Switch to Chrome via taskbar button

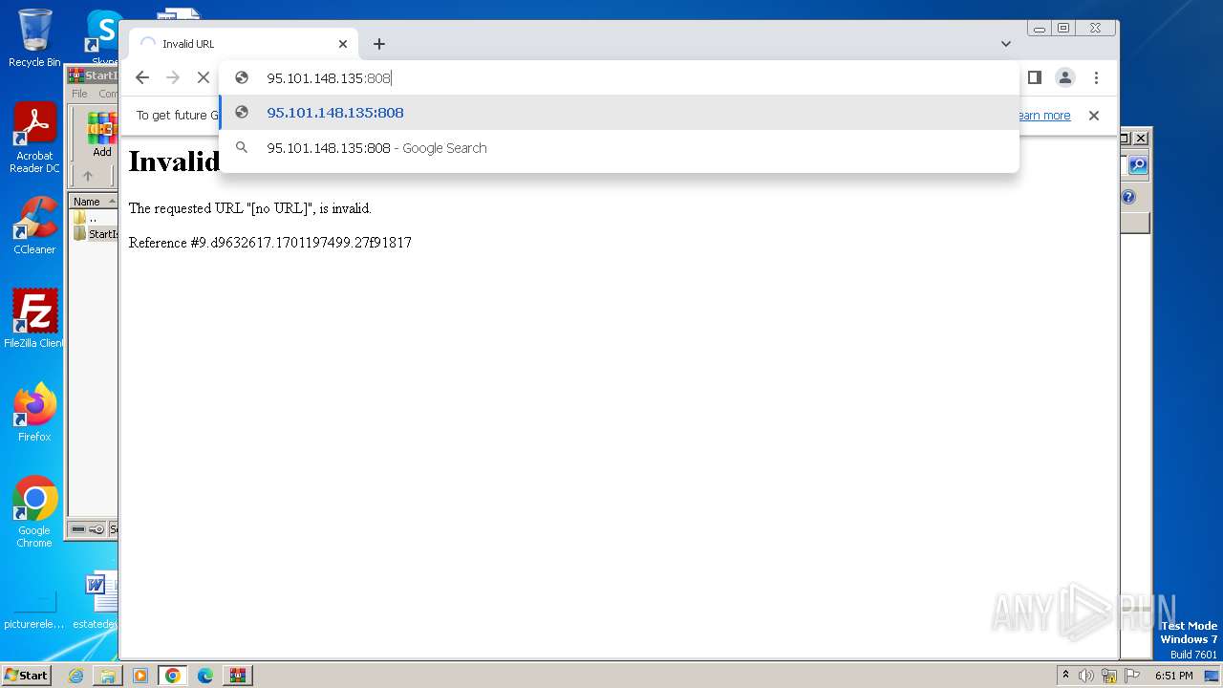(x=173, y=676)
